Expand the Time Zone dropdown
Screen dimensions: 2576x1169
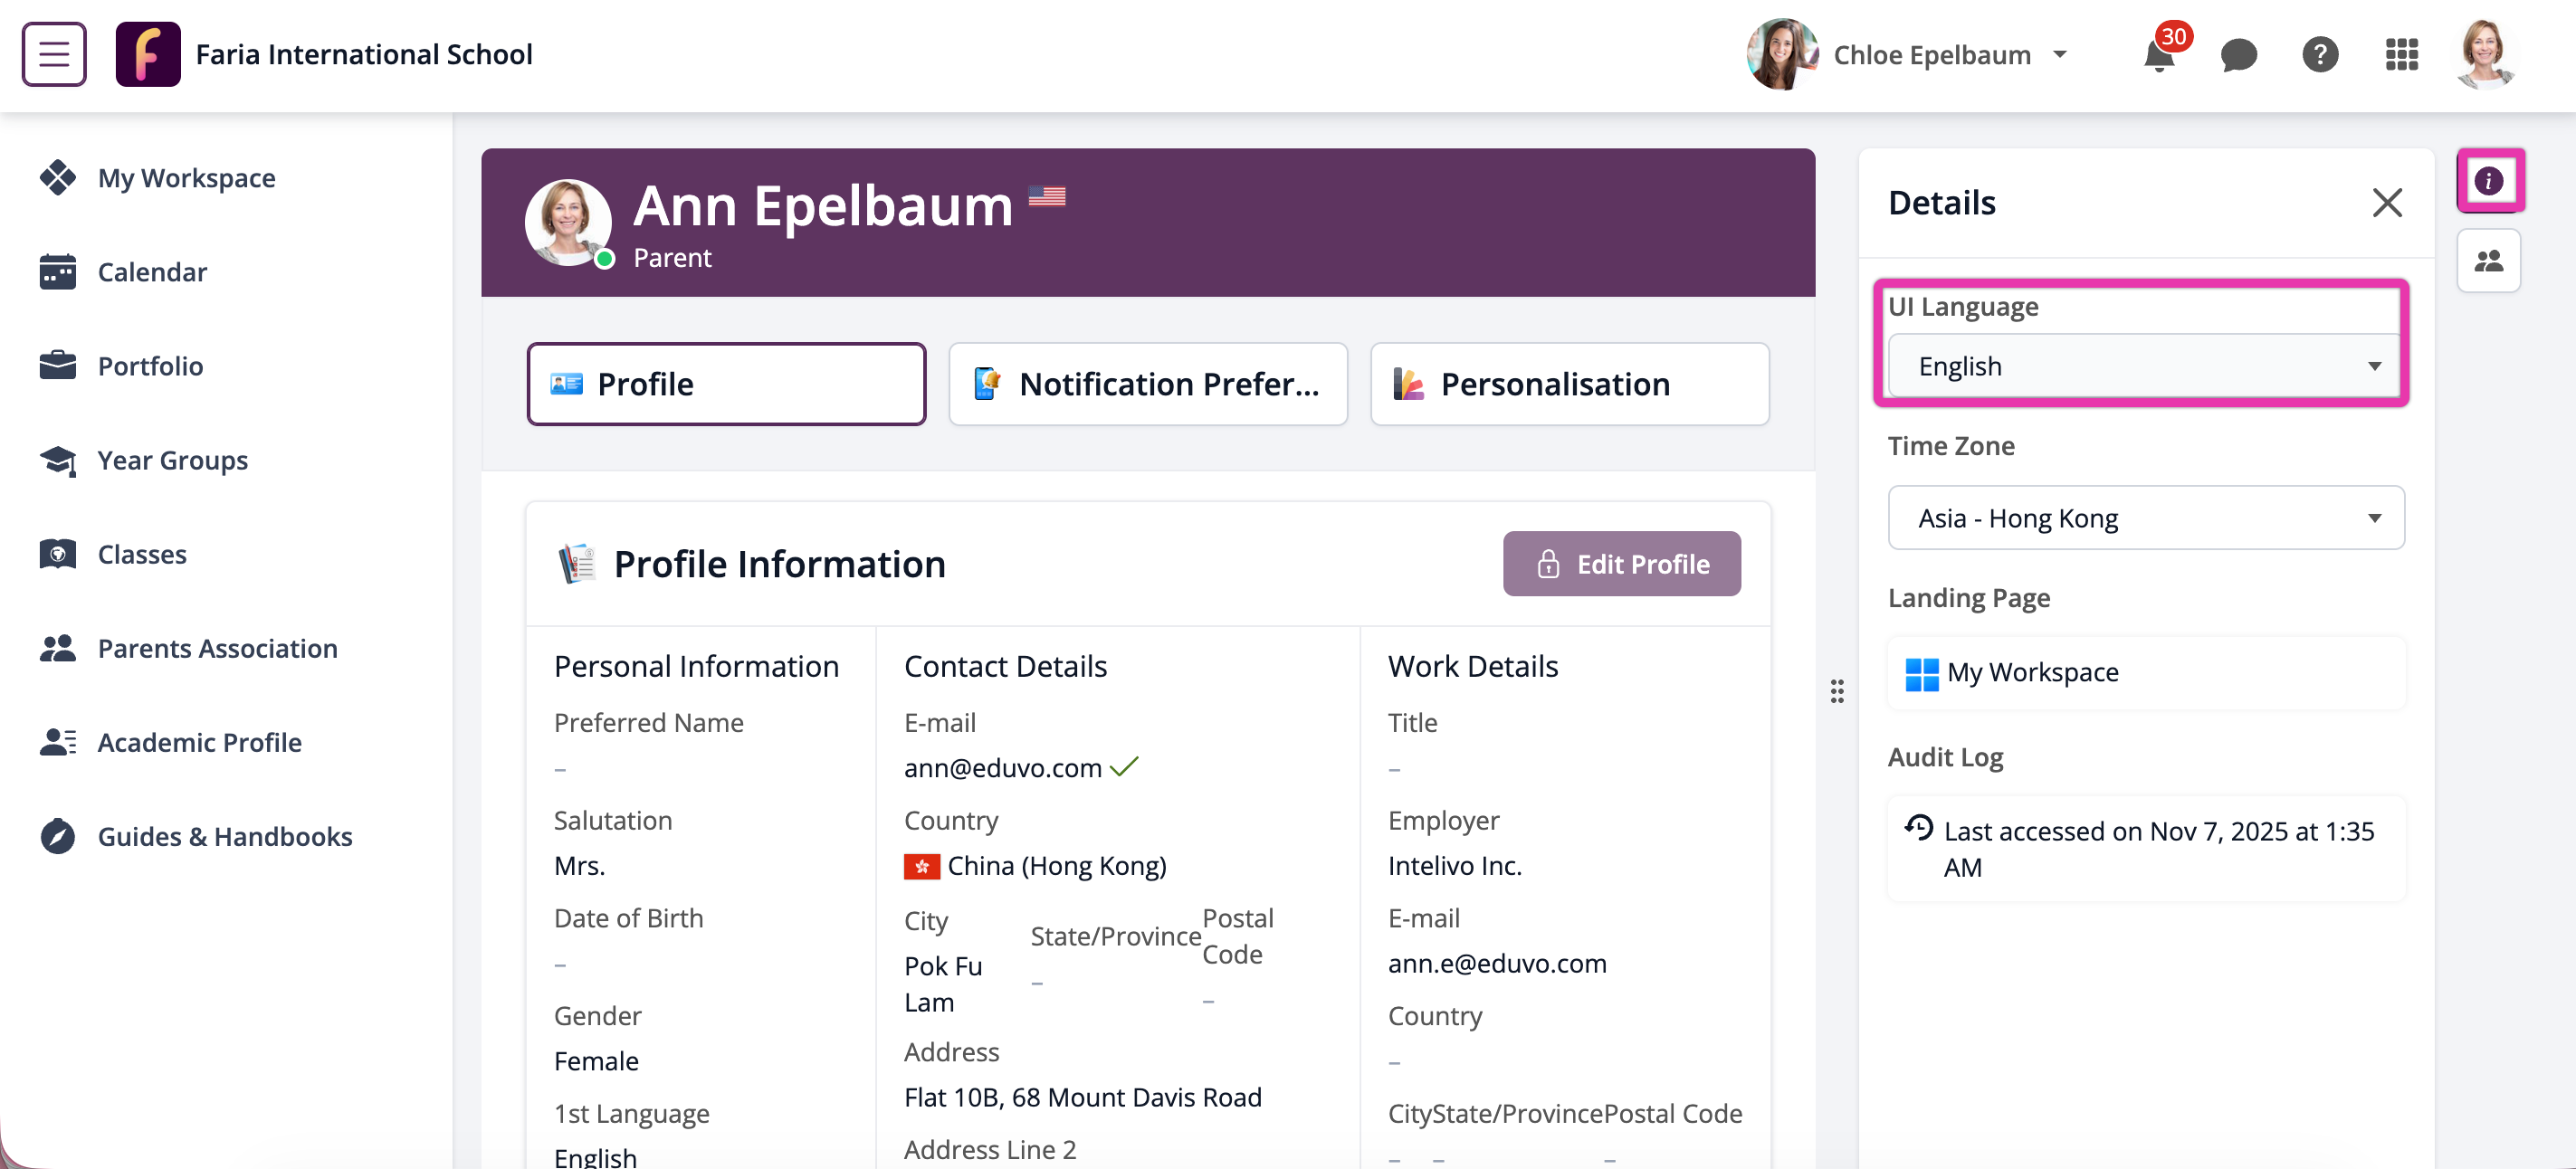(x=2145, y=518)
